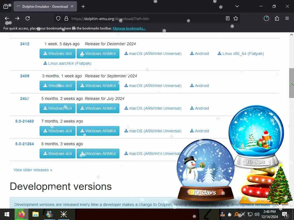Download 2407 Android build
294x220 pixels.
pos(200,108)
